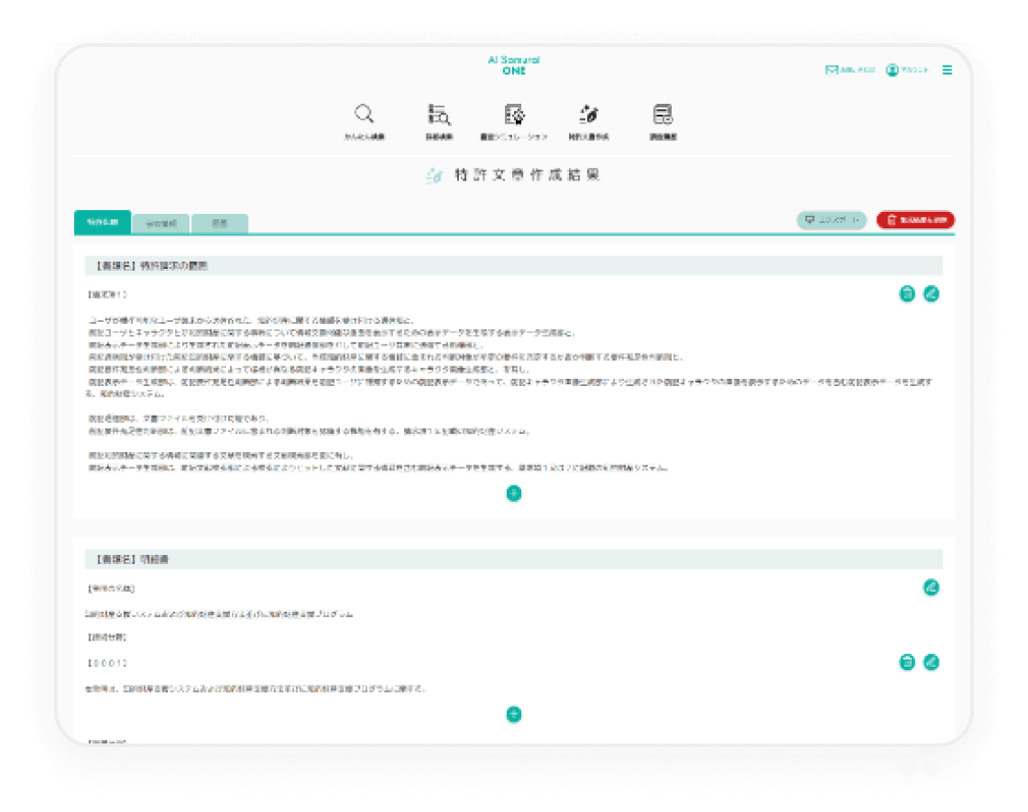This screenshot has height=812, width=1028.
Task: Click the 【請求項1】 label
Action: [x=107, y=294]
